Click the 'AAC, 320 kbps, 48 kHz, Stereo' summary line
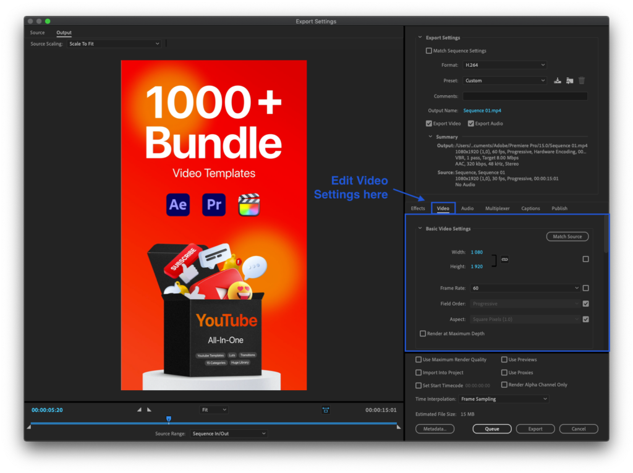Viewport: 633px width, 473px height. click(x=487, y=164)
